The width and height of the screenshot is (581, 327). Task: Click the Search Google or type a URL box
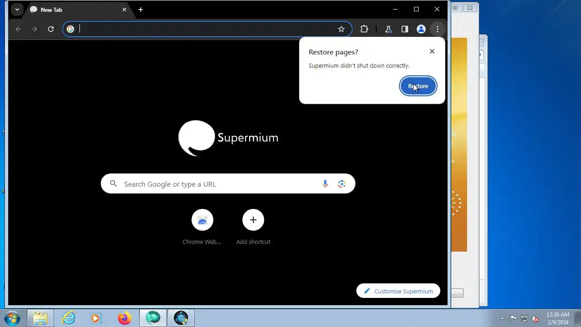pyautogui.click(x=228, y=184)
